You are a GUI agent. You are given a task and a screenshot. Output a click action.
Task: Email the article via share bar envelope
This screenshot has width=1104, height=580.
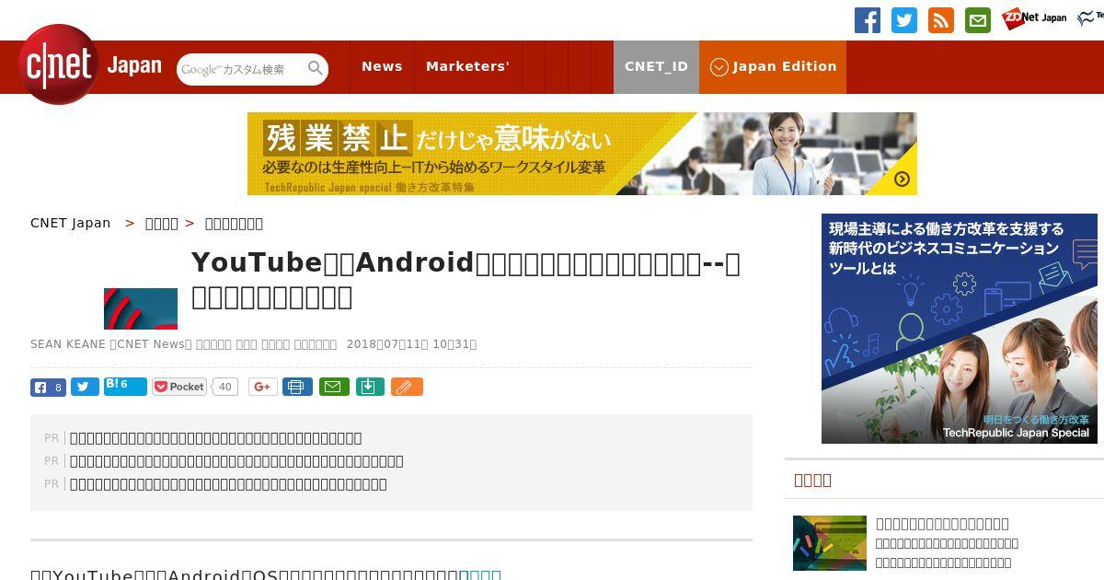click(334, 387)
